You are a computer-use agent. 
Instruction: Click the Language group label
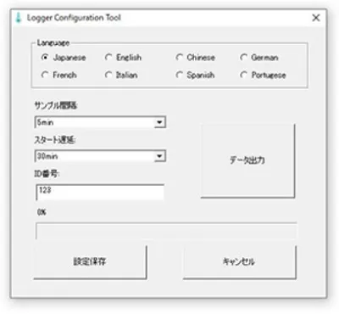click(x=53, y=43)
